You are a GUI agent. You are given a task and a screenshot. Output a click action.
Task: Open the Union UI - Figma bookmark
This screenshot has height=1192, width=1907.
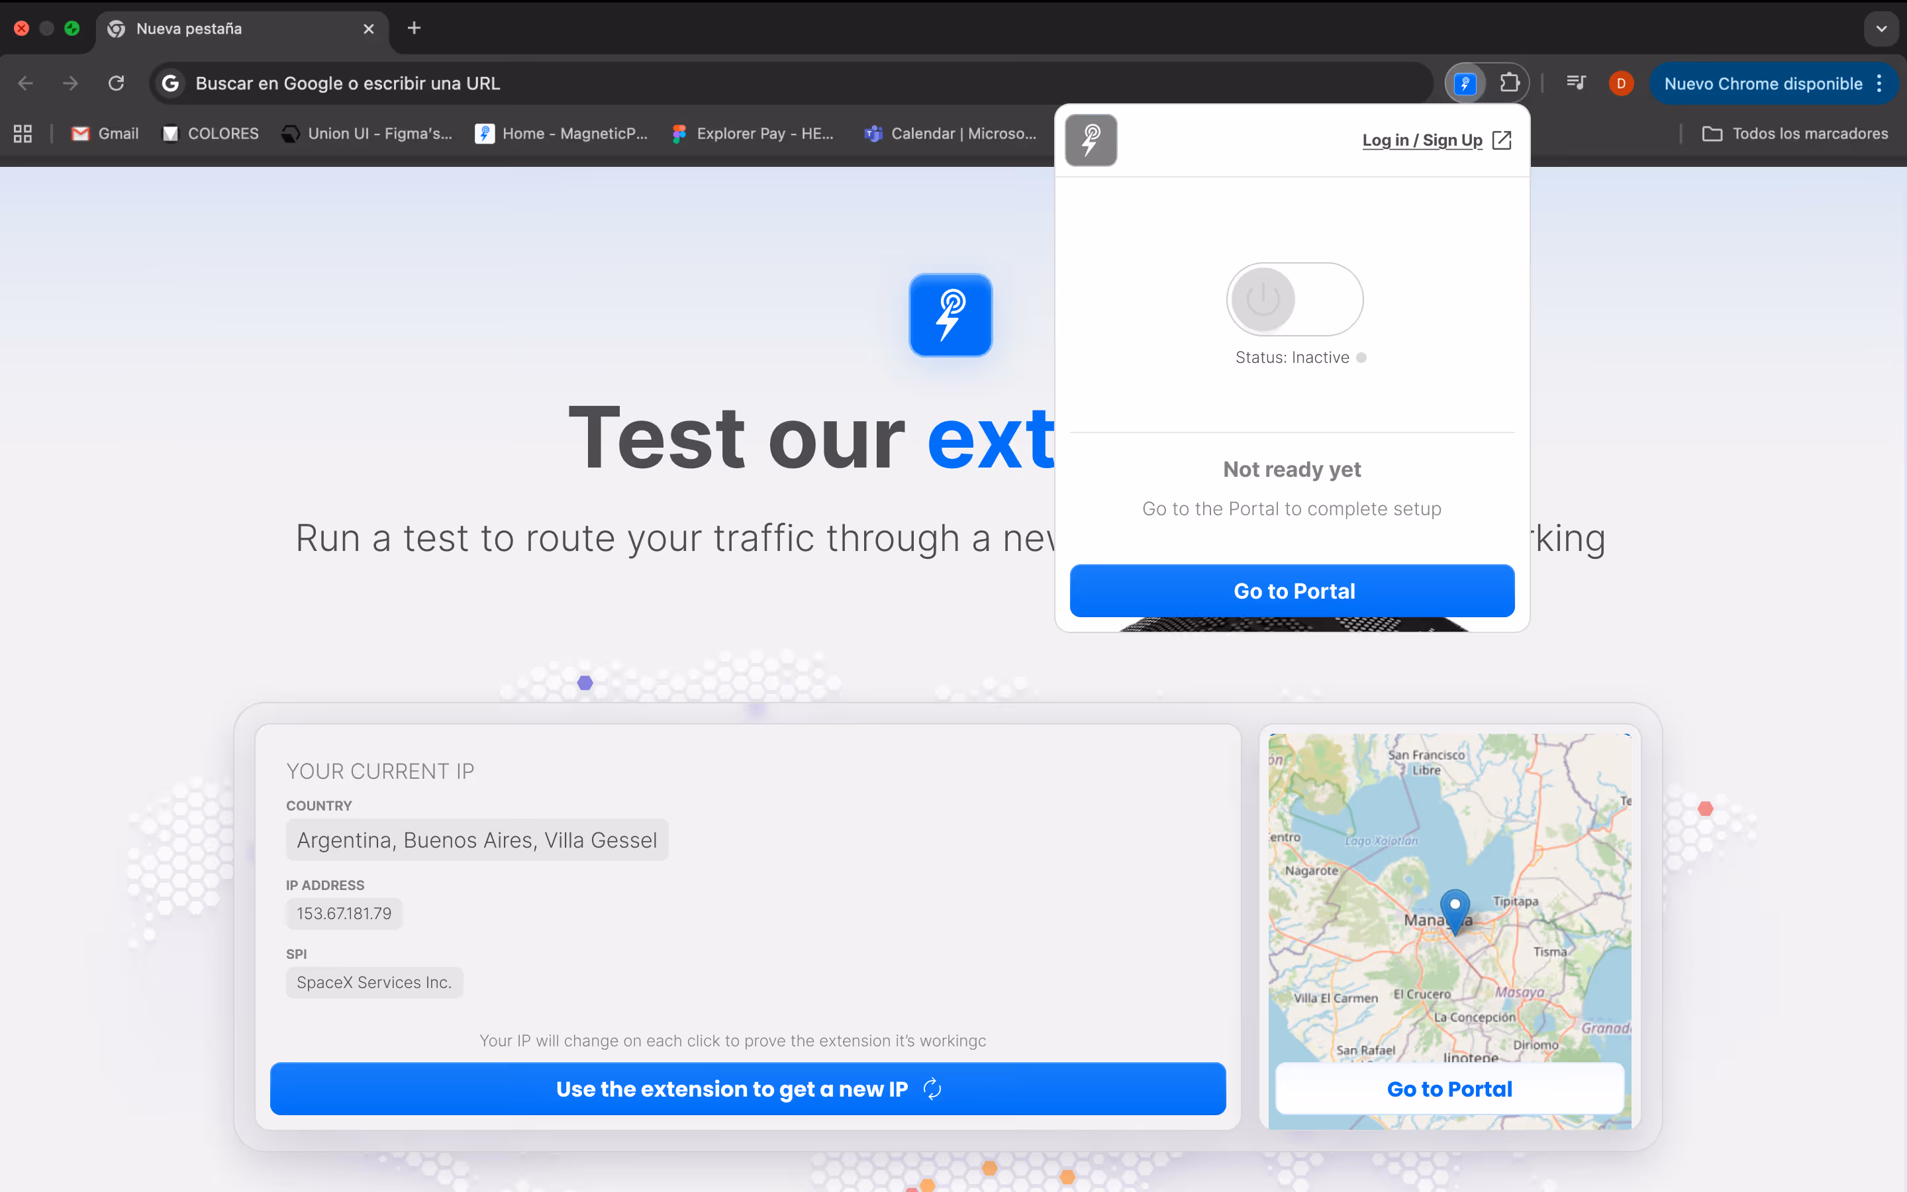pyautogui.click(x=367, y=133)
